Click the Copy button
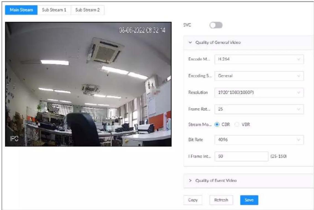Viewport: 314px width, 210px height. (193, 200)
